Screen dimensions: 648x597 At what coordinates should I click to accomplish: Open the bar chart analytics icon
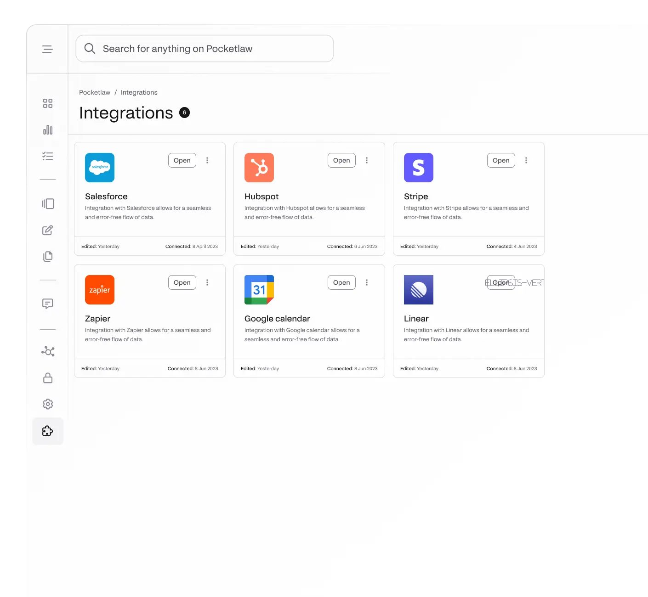click(48, 130)
